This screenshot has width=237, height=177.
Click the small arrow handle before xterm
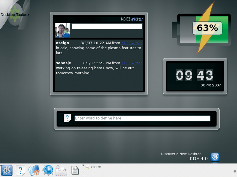coord(83,165)
